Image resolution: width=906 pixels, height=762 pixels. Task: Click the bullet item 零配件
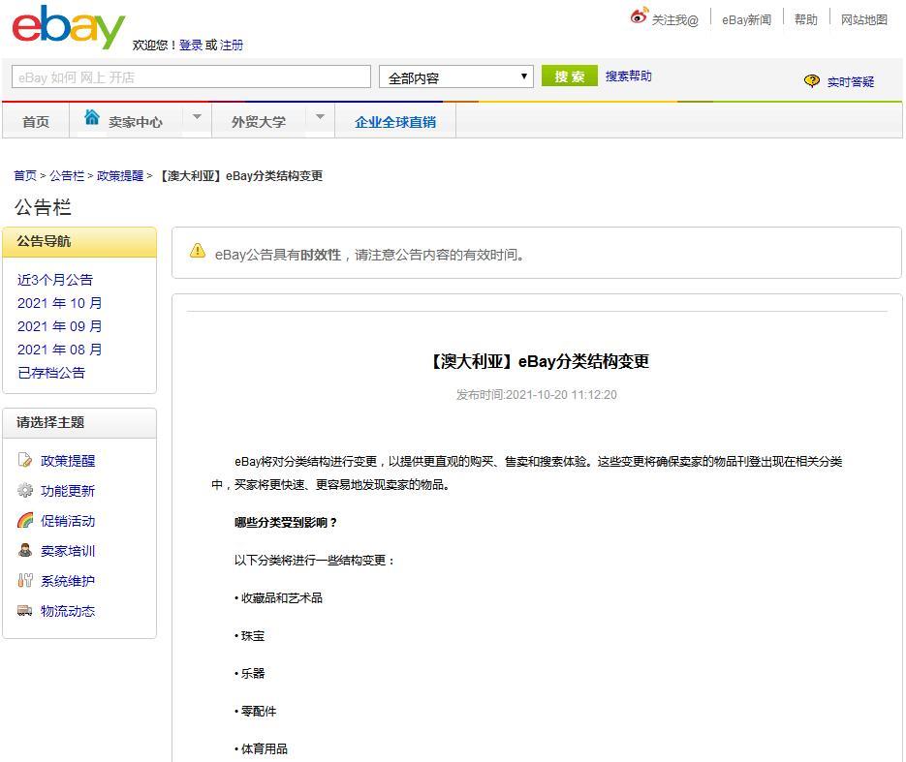click(259, 712)
